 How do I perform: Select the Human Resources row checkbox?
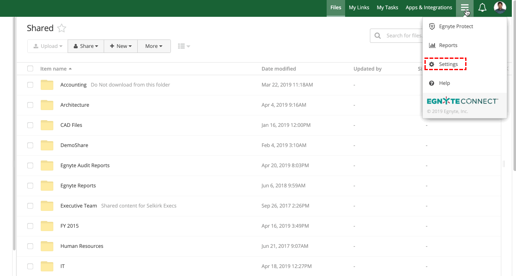pos(30,246)
